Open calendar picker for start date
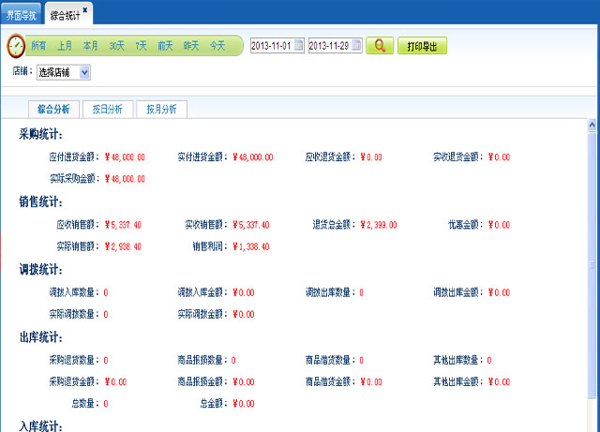This screenshot has height=432, width=600. point(298,46)
